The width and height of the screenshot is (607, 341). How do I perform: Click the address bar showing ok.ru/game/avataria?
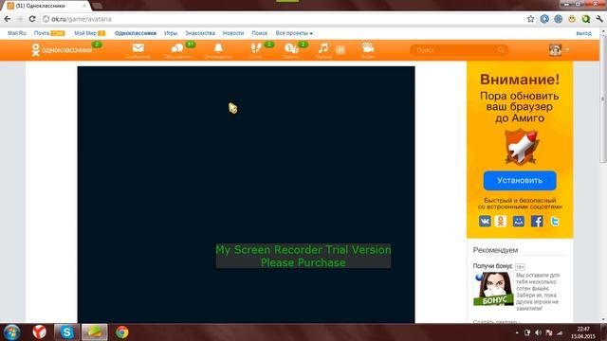283,19
